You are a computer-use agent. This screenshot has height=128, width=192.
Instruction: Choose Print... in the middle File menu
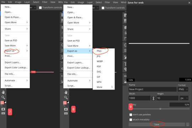click(x=78, y=56)
